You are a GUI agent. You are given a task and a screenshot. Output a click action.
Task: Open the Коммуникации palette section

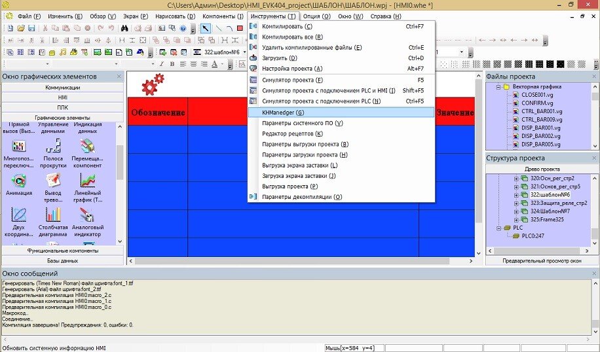[x=63, y=88]
